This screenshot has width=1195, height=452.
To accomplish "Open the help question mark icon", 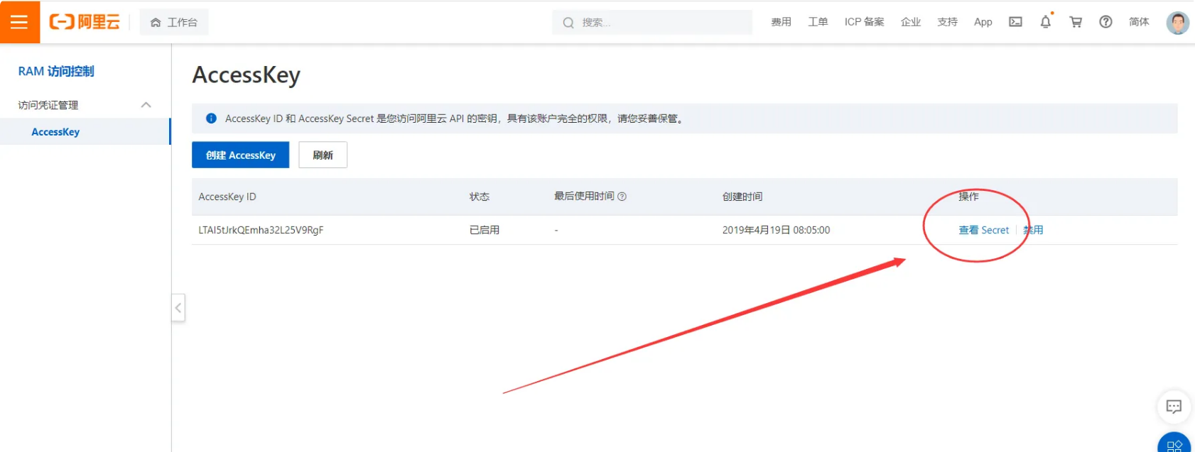I will pos(1105,22).
